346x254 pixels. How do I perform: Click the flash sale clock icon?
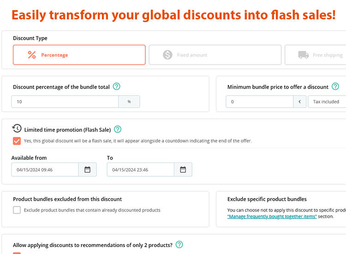[x=17, y=129]
